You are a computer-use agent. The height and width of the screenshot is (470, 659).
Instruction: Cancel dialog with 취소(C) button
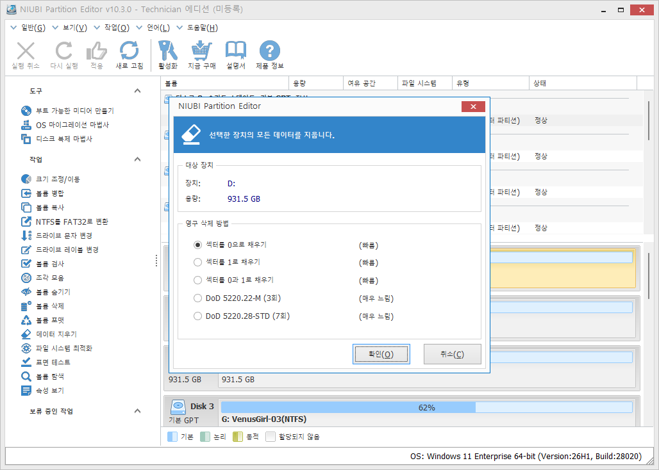452,354
